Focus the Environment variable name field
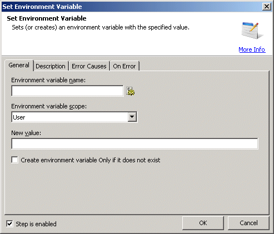This screenshot has width=274, height=234. pos(67,91)
